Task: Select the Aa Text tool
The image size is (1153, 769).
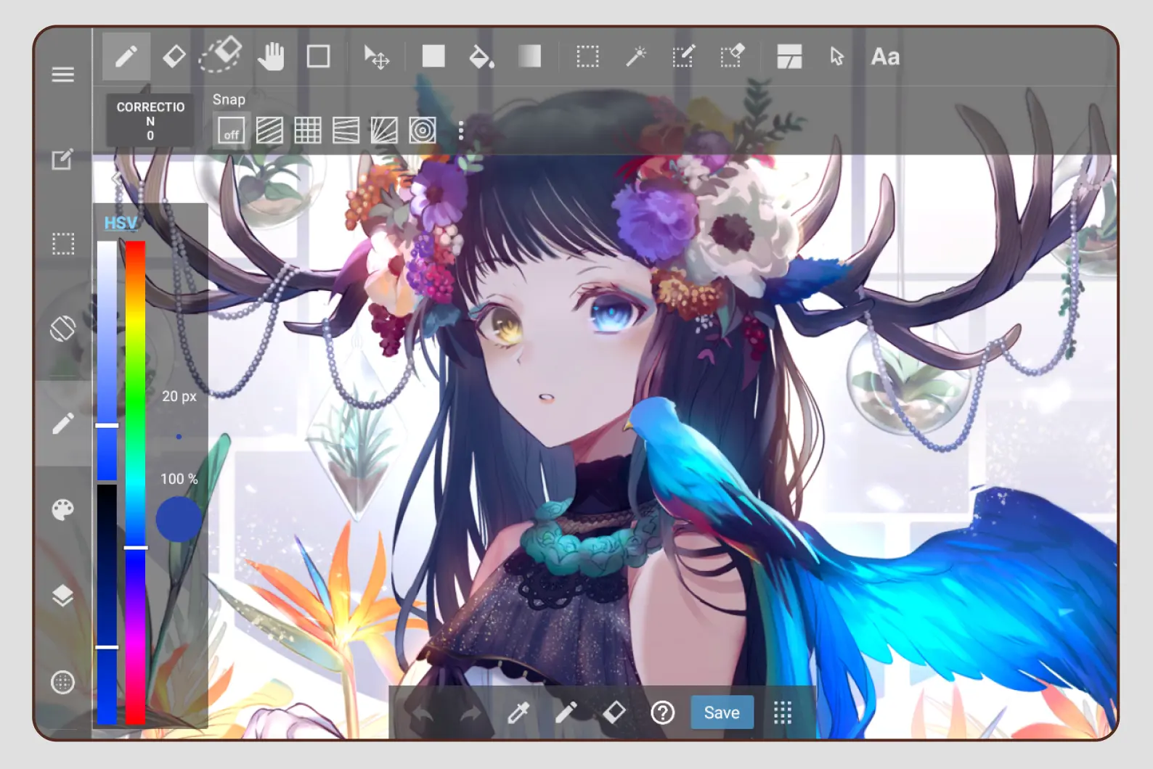Action: coord(885,57)
